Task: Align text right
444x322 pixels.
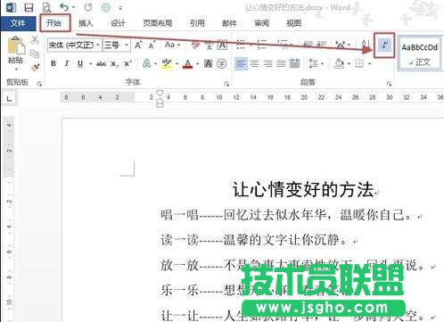Action: 267,63
